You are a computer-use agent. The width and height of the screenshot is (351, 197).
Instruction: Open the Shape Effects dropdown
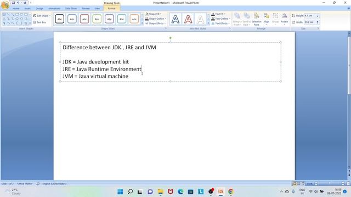pos(155,23)
